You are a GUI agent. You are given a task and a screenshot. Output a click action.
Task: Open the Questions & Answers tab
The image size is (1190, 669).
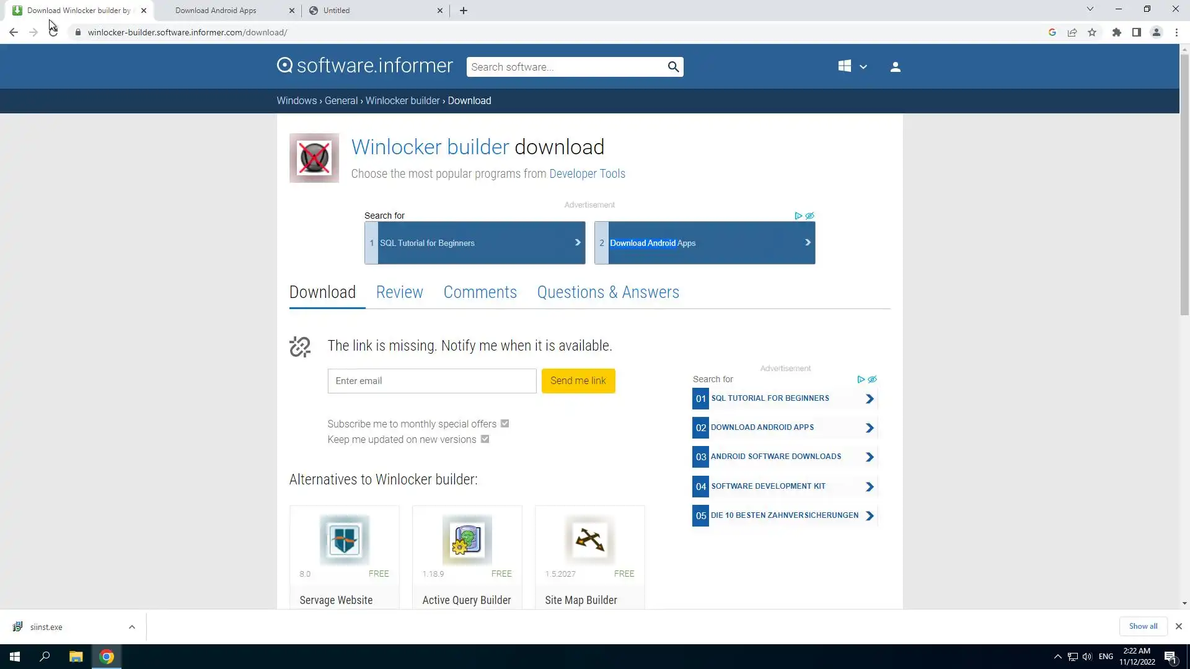pos(607,292)
